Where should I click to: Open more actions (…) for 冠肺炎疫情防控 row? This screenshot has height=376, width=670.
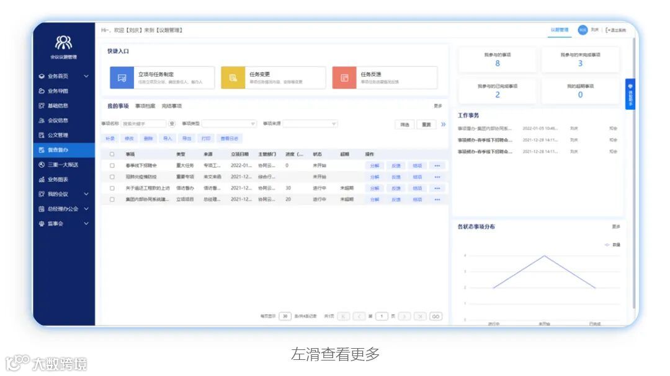coord(437,177)
